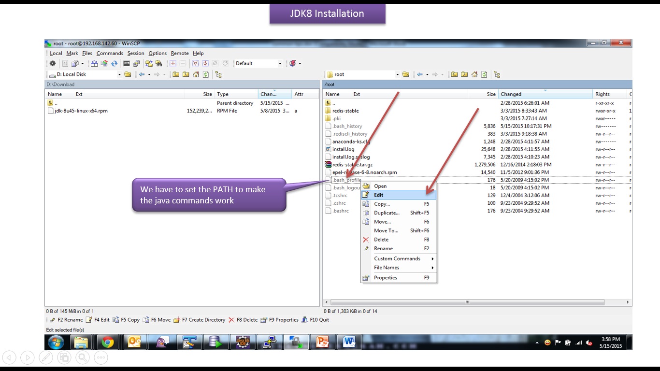Choose Edit in context menu

pyautogui.click(x=399, y=195)
